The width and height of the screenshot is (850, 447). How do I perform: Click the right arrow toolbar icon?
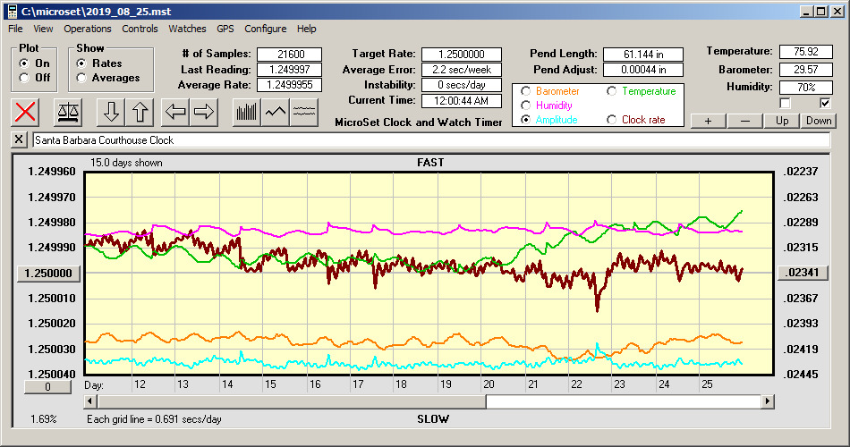[x=203, y=112]
